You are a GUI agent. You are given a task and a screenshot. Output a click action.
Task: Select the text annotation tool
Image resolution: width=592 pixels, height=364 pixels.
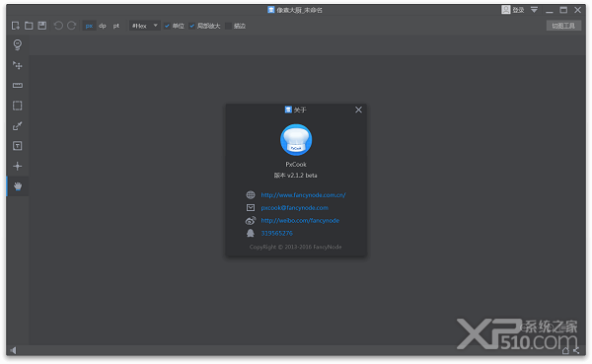pyautogui.click(x=18, y=146)
